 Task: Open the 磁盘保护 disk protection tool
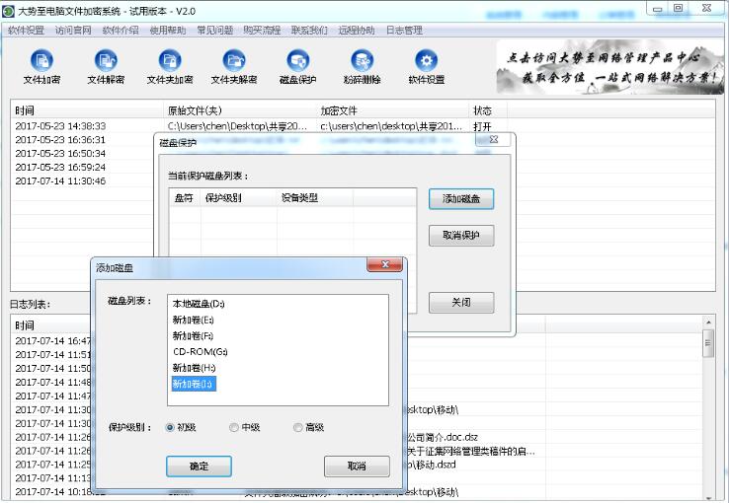pyautogui.click(x=298, y=67)
